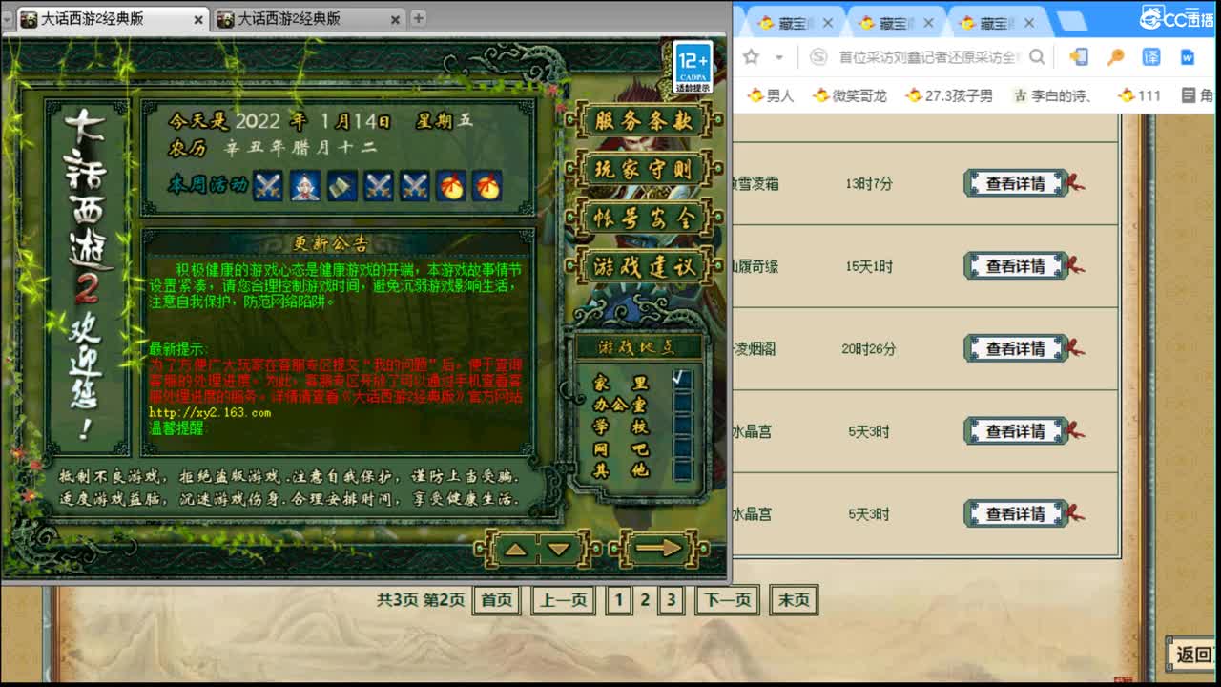This screenshot has width=1221, height=687.
Task: Click the magnifier search icon in address bar
Action: [x=1037, y=57]
